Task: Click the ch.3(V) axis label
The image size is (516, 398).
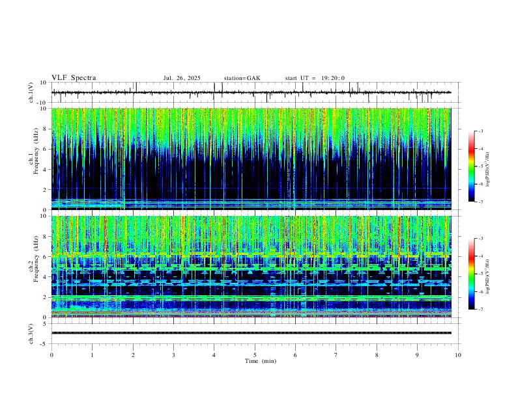Action: click(32, 334)
